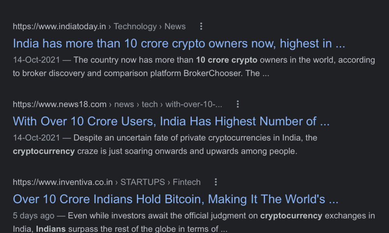Click the 14-Oct-2021 date in the India Today result
The width and height of the screenshot is (389, 233).
37,60
